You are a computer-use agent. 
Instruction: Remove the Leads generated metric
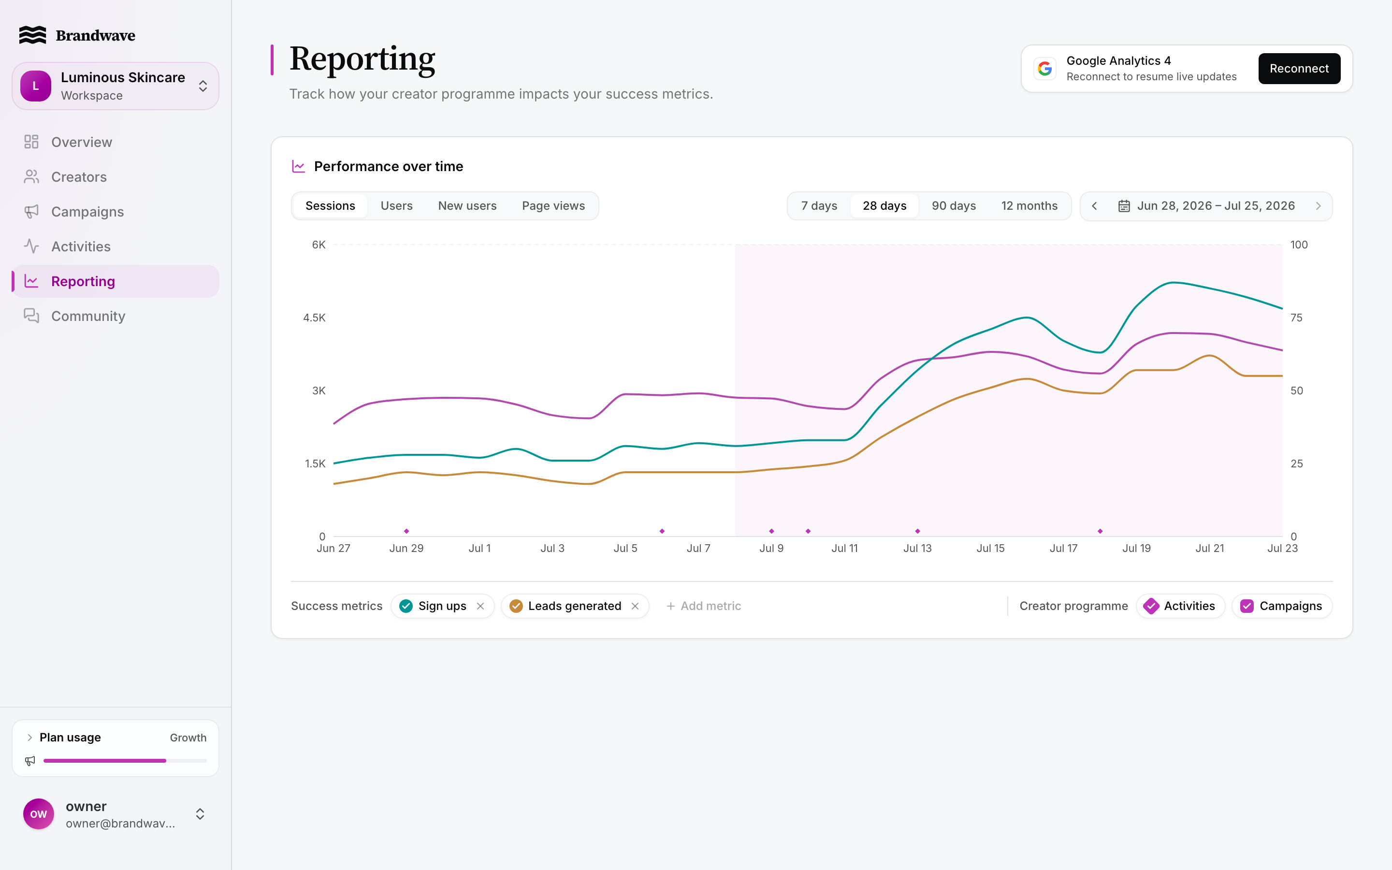coord(635,606)
